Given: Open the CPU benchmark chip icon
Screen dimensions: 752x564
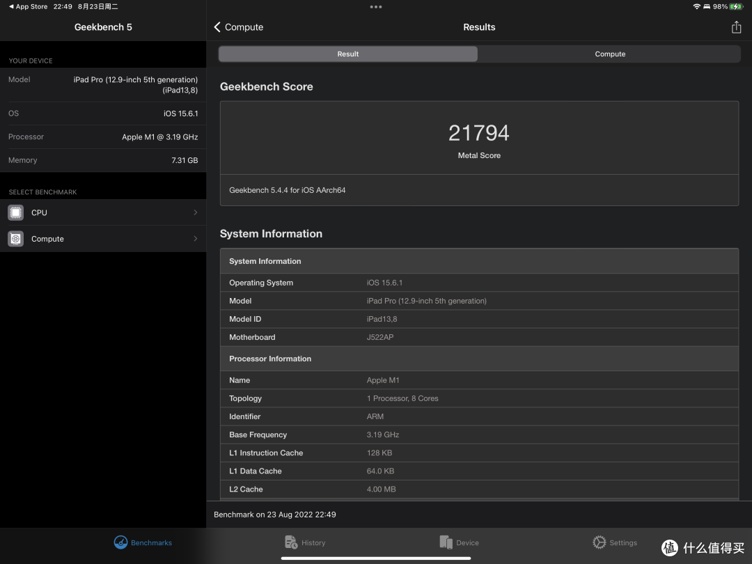Looking at the screenshot, I should pyautogui.click(x=16, y=212).
